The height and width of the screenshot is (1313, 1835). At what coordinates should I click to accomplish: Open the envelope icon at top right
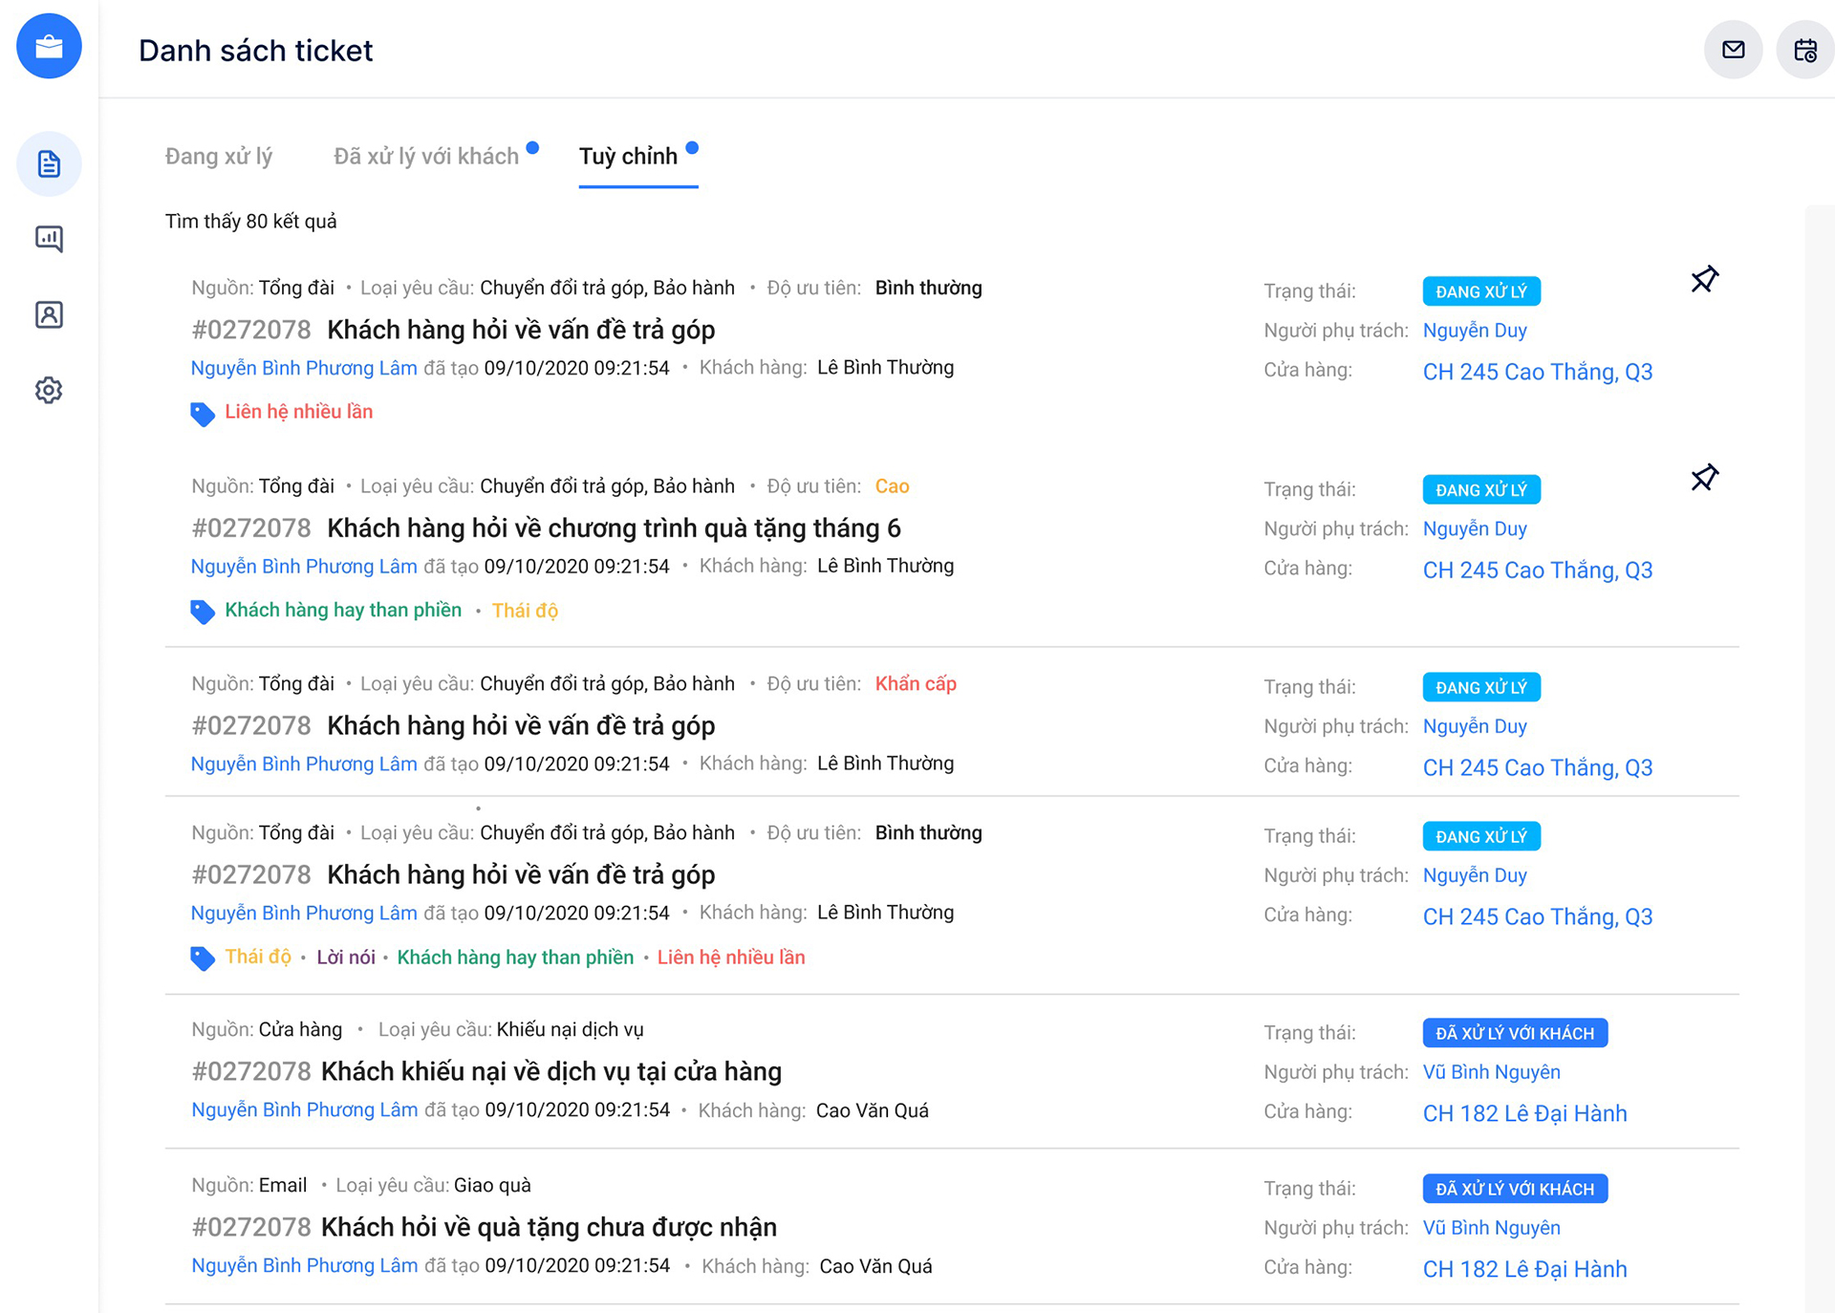1733,50
